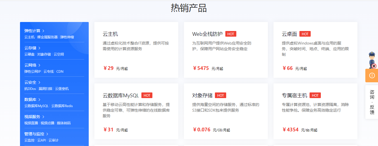Expand the 管理与监控 category chevron
This screenshot has width=378, height=146.
pyautogui.click(x=47, y=134)
